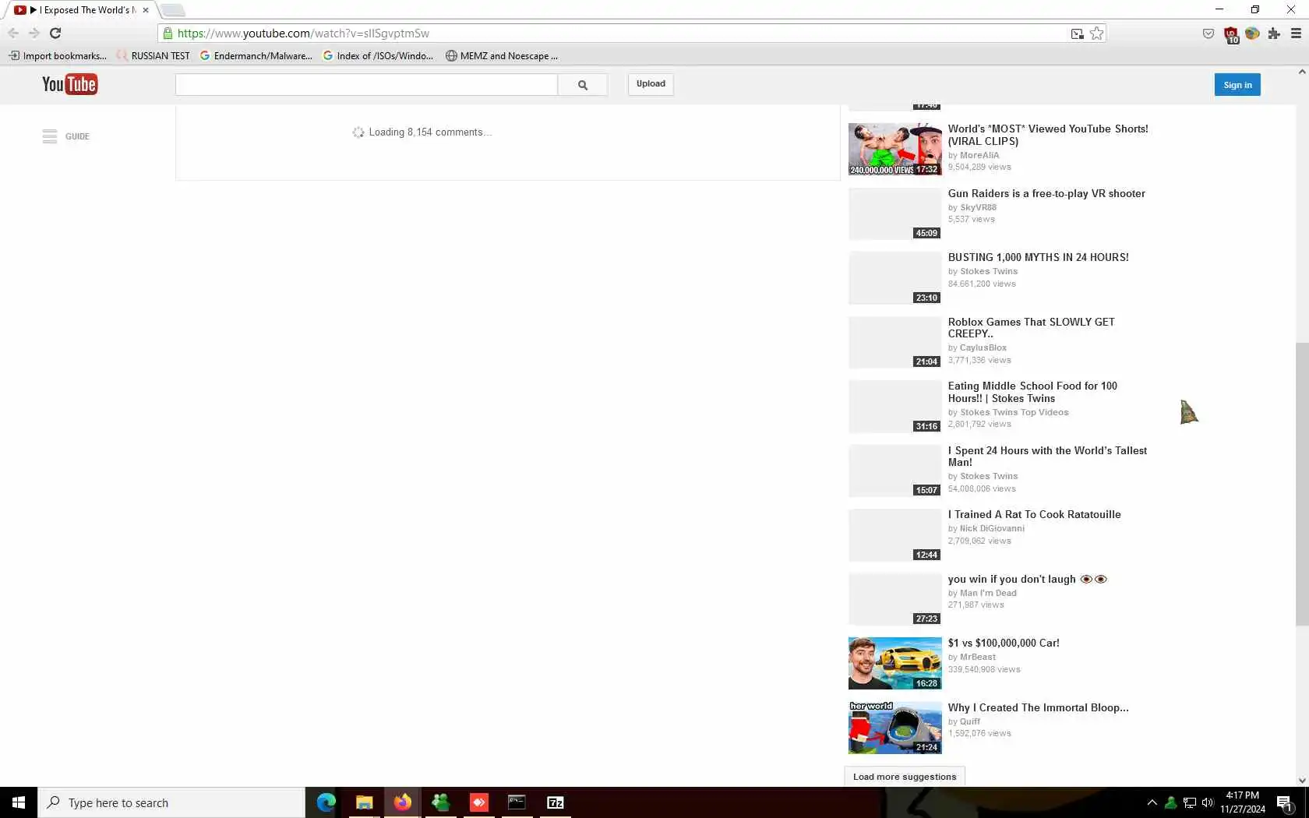
Task: Click the picture-in-picture icon in the address bar
Action: point(1077,33)
